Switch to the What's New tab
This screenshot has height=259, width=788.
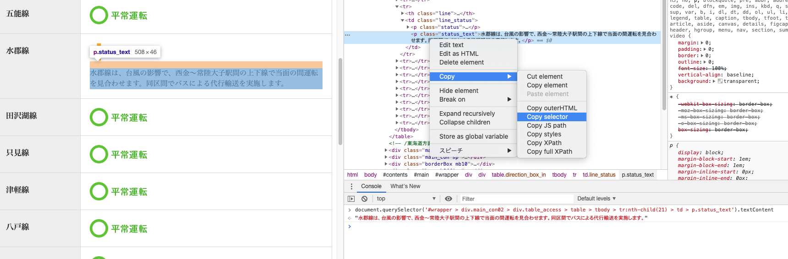[405, 186]
